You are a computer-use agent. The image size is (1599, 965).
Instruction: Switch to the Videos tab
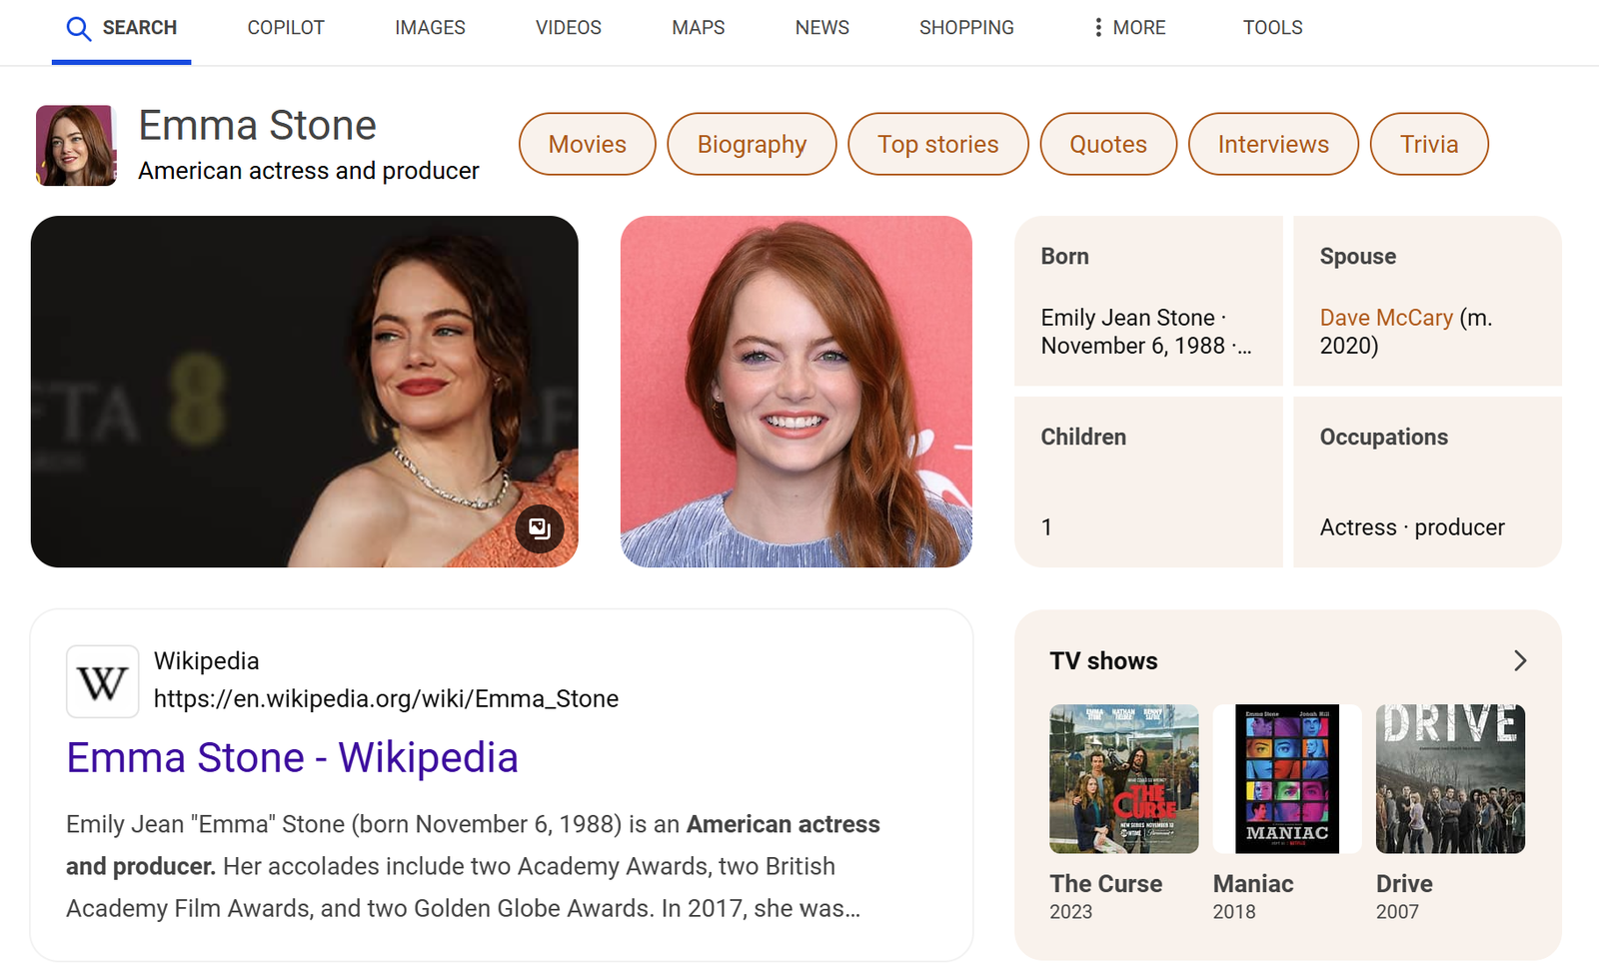tap(568, 28)
